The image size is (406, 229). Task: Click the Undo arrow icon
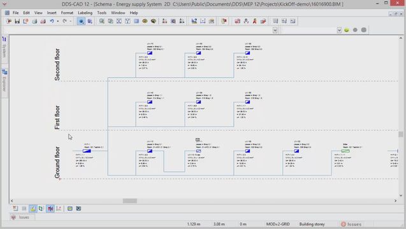click(x=52, y=21)
